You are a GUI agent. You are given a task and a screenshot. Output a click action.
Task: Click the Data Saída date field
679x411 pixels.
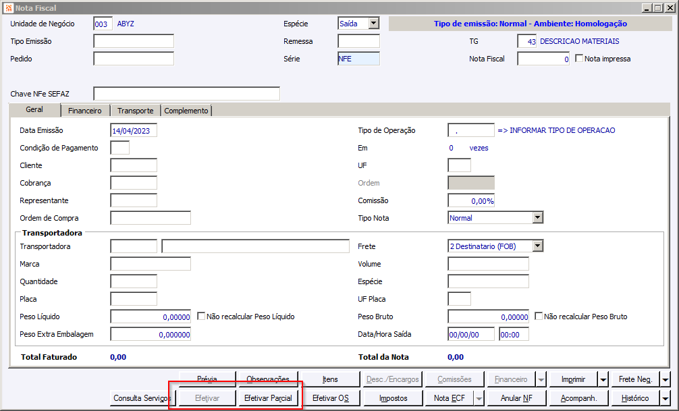click(471, 334)
